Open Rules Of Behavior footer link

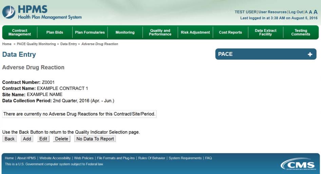152,158
